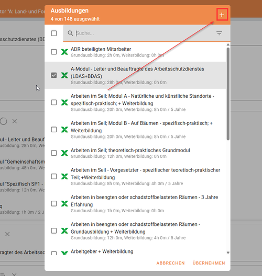Click green X icon beside A-Modul Leiter entry
The width and height of the screenshot is (262, 276).
point(64,75)
